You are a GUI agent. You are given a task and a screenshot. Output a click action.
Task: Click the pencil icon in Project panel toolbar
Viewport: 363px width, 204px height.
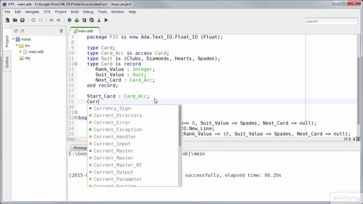[x=22, y=31]
